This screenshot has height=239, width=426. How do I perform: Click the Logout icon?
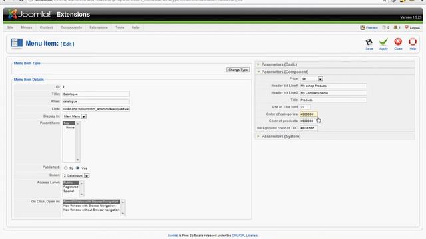click(407, 27)
